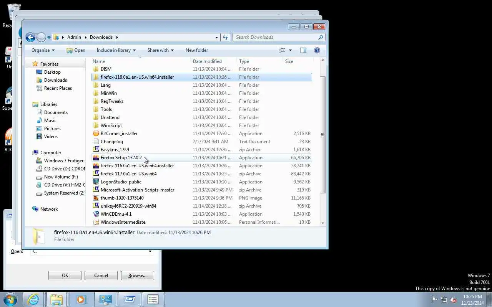Viewport: 492px width, 307px height.
Task: Expand the Open combo box in Run dialog
Action: [150, 252]
